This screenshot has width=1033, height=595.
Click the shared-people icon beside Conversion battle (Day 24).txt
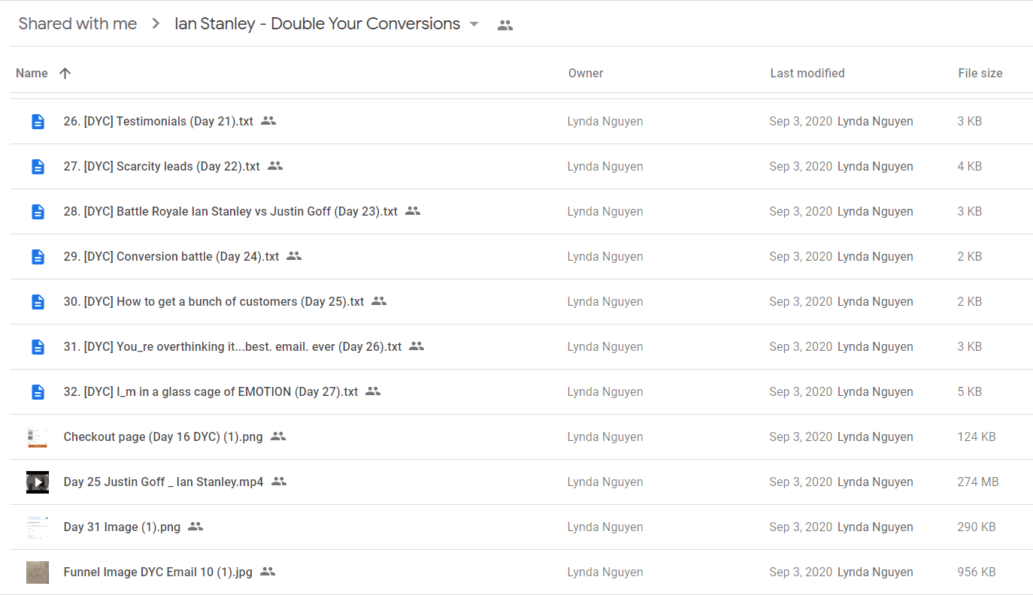294,255
